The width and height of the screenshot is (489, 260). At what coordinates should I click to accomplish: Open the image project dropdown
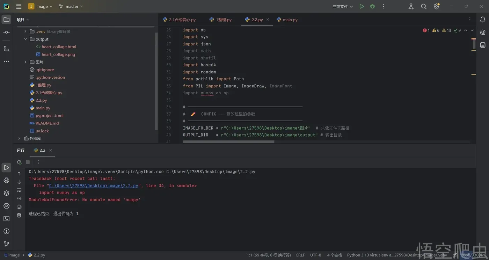coord(40,6)
